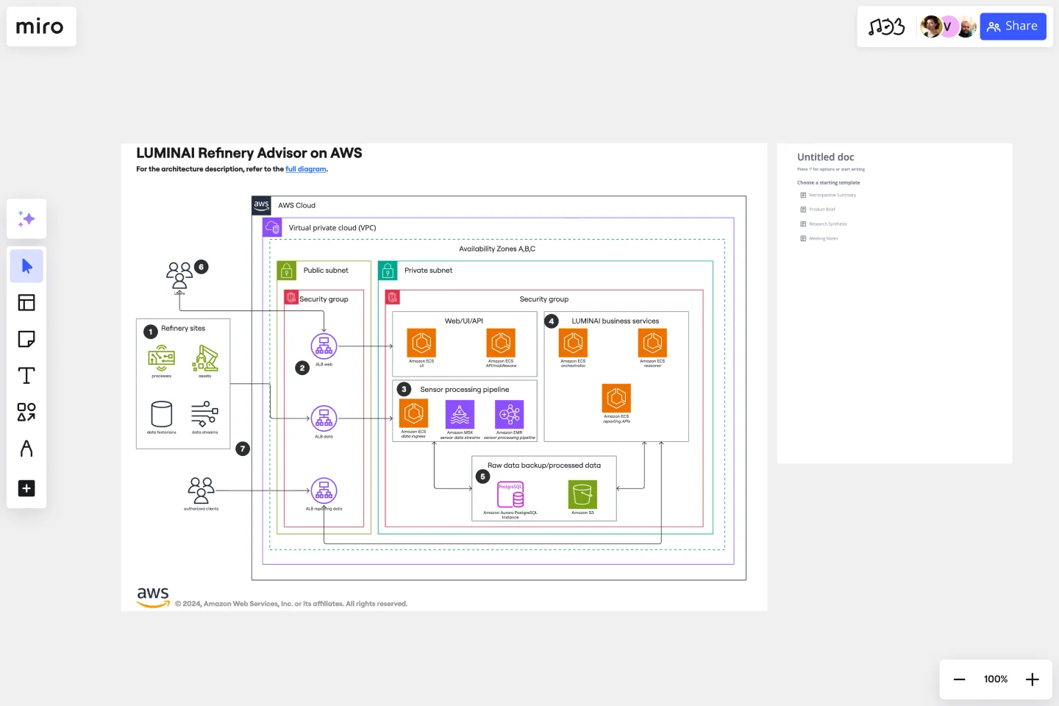
Task: Select the Amazon ECS data ingress icon
Action: point(413,414)
